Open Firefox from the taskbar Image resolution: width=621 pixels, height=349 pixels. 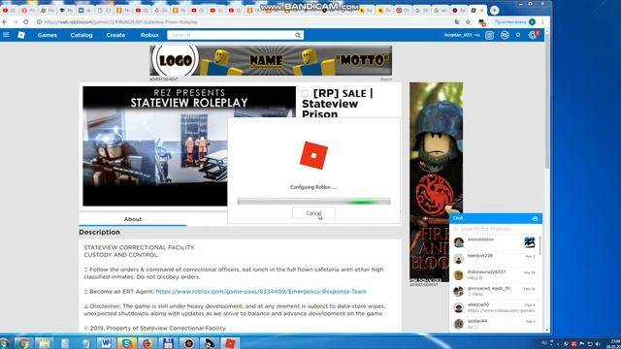[x=147, y=343]
